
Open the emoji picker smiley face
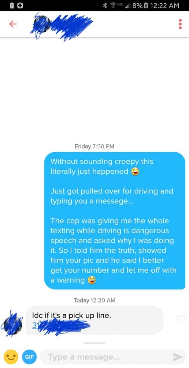pyautogui.click(x=11, y=357)
